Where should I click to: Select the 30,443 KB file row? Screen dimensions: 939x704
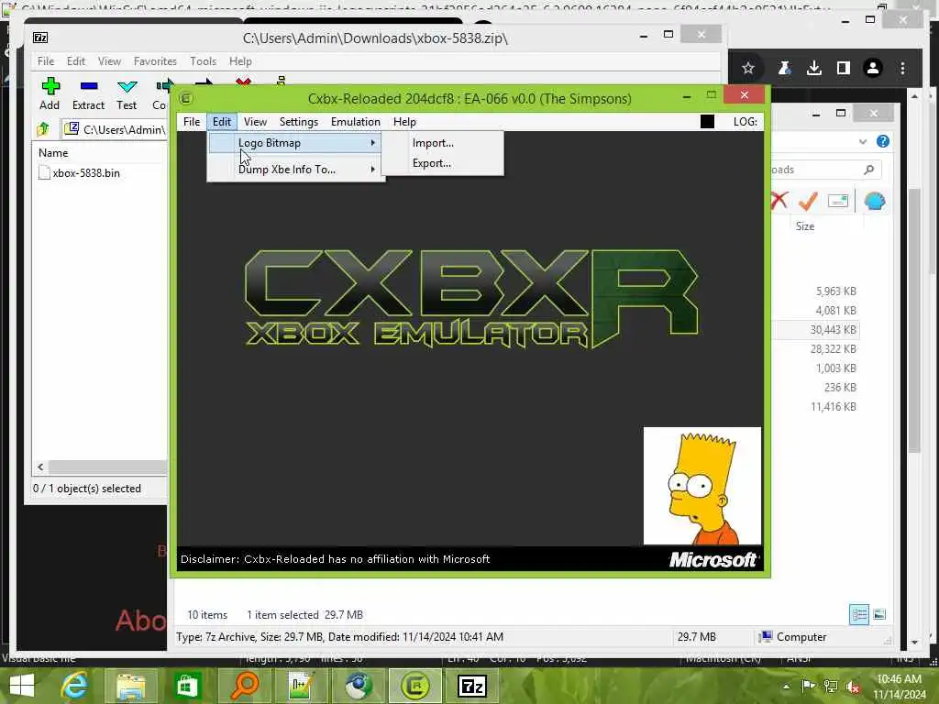[815, 330]
